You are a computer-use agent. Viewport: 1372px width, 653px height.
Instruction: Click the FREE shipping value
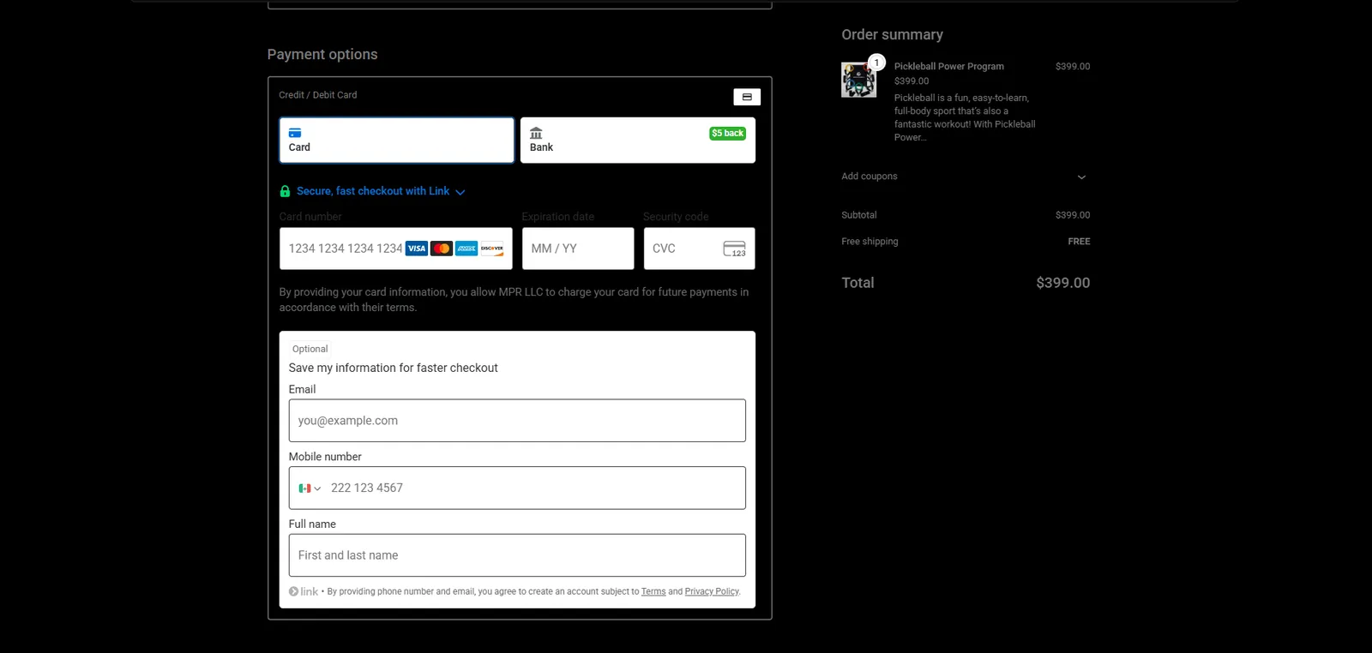(1079, 242)
